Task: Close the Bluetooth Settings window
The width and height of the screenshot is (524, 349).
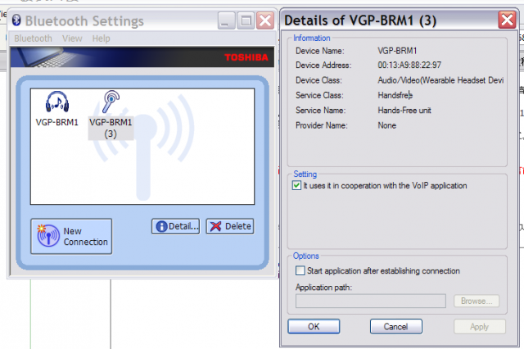Action: point(265,20)
